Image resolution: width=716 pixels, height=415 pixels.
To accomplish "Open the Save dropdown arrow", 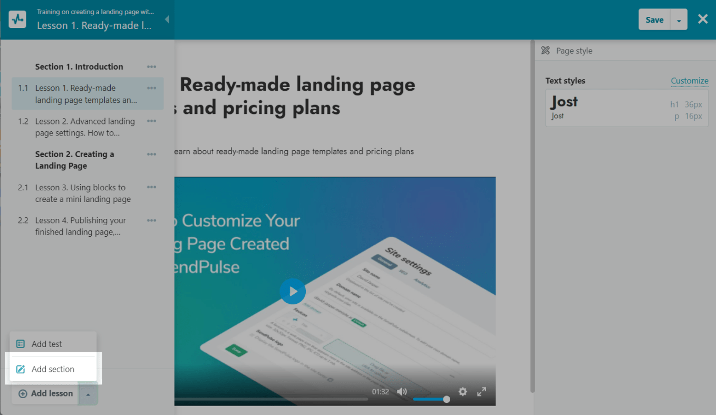I will point(679,20).
